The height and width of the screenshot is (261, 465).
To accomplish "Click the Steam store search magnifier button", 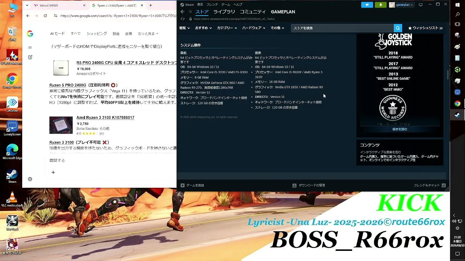I will tap(398, 28).
